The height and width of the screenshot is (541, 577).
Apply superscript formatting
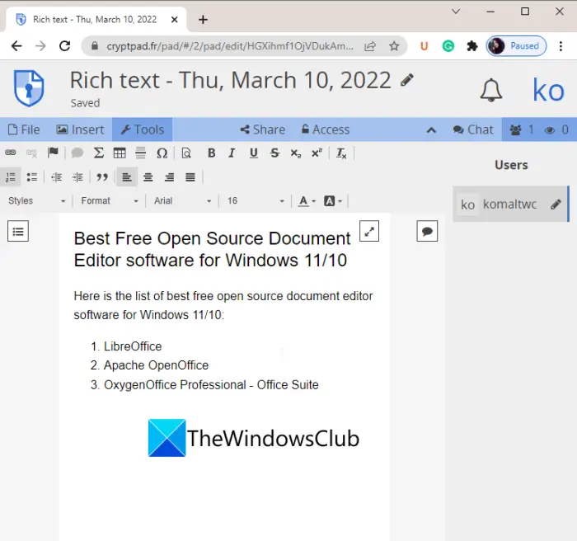[x=317, y=153]
